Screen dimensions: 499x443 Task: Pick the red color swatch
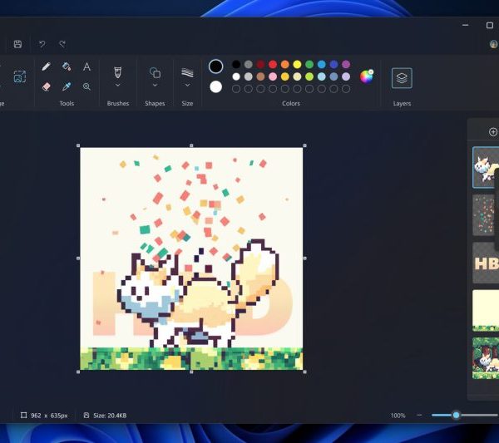[273, 65]
